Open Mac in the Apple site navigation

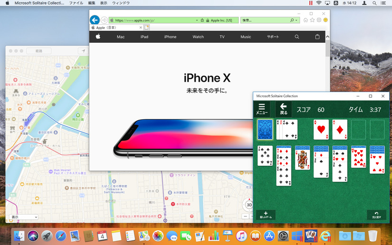[121, 37]
